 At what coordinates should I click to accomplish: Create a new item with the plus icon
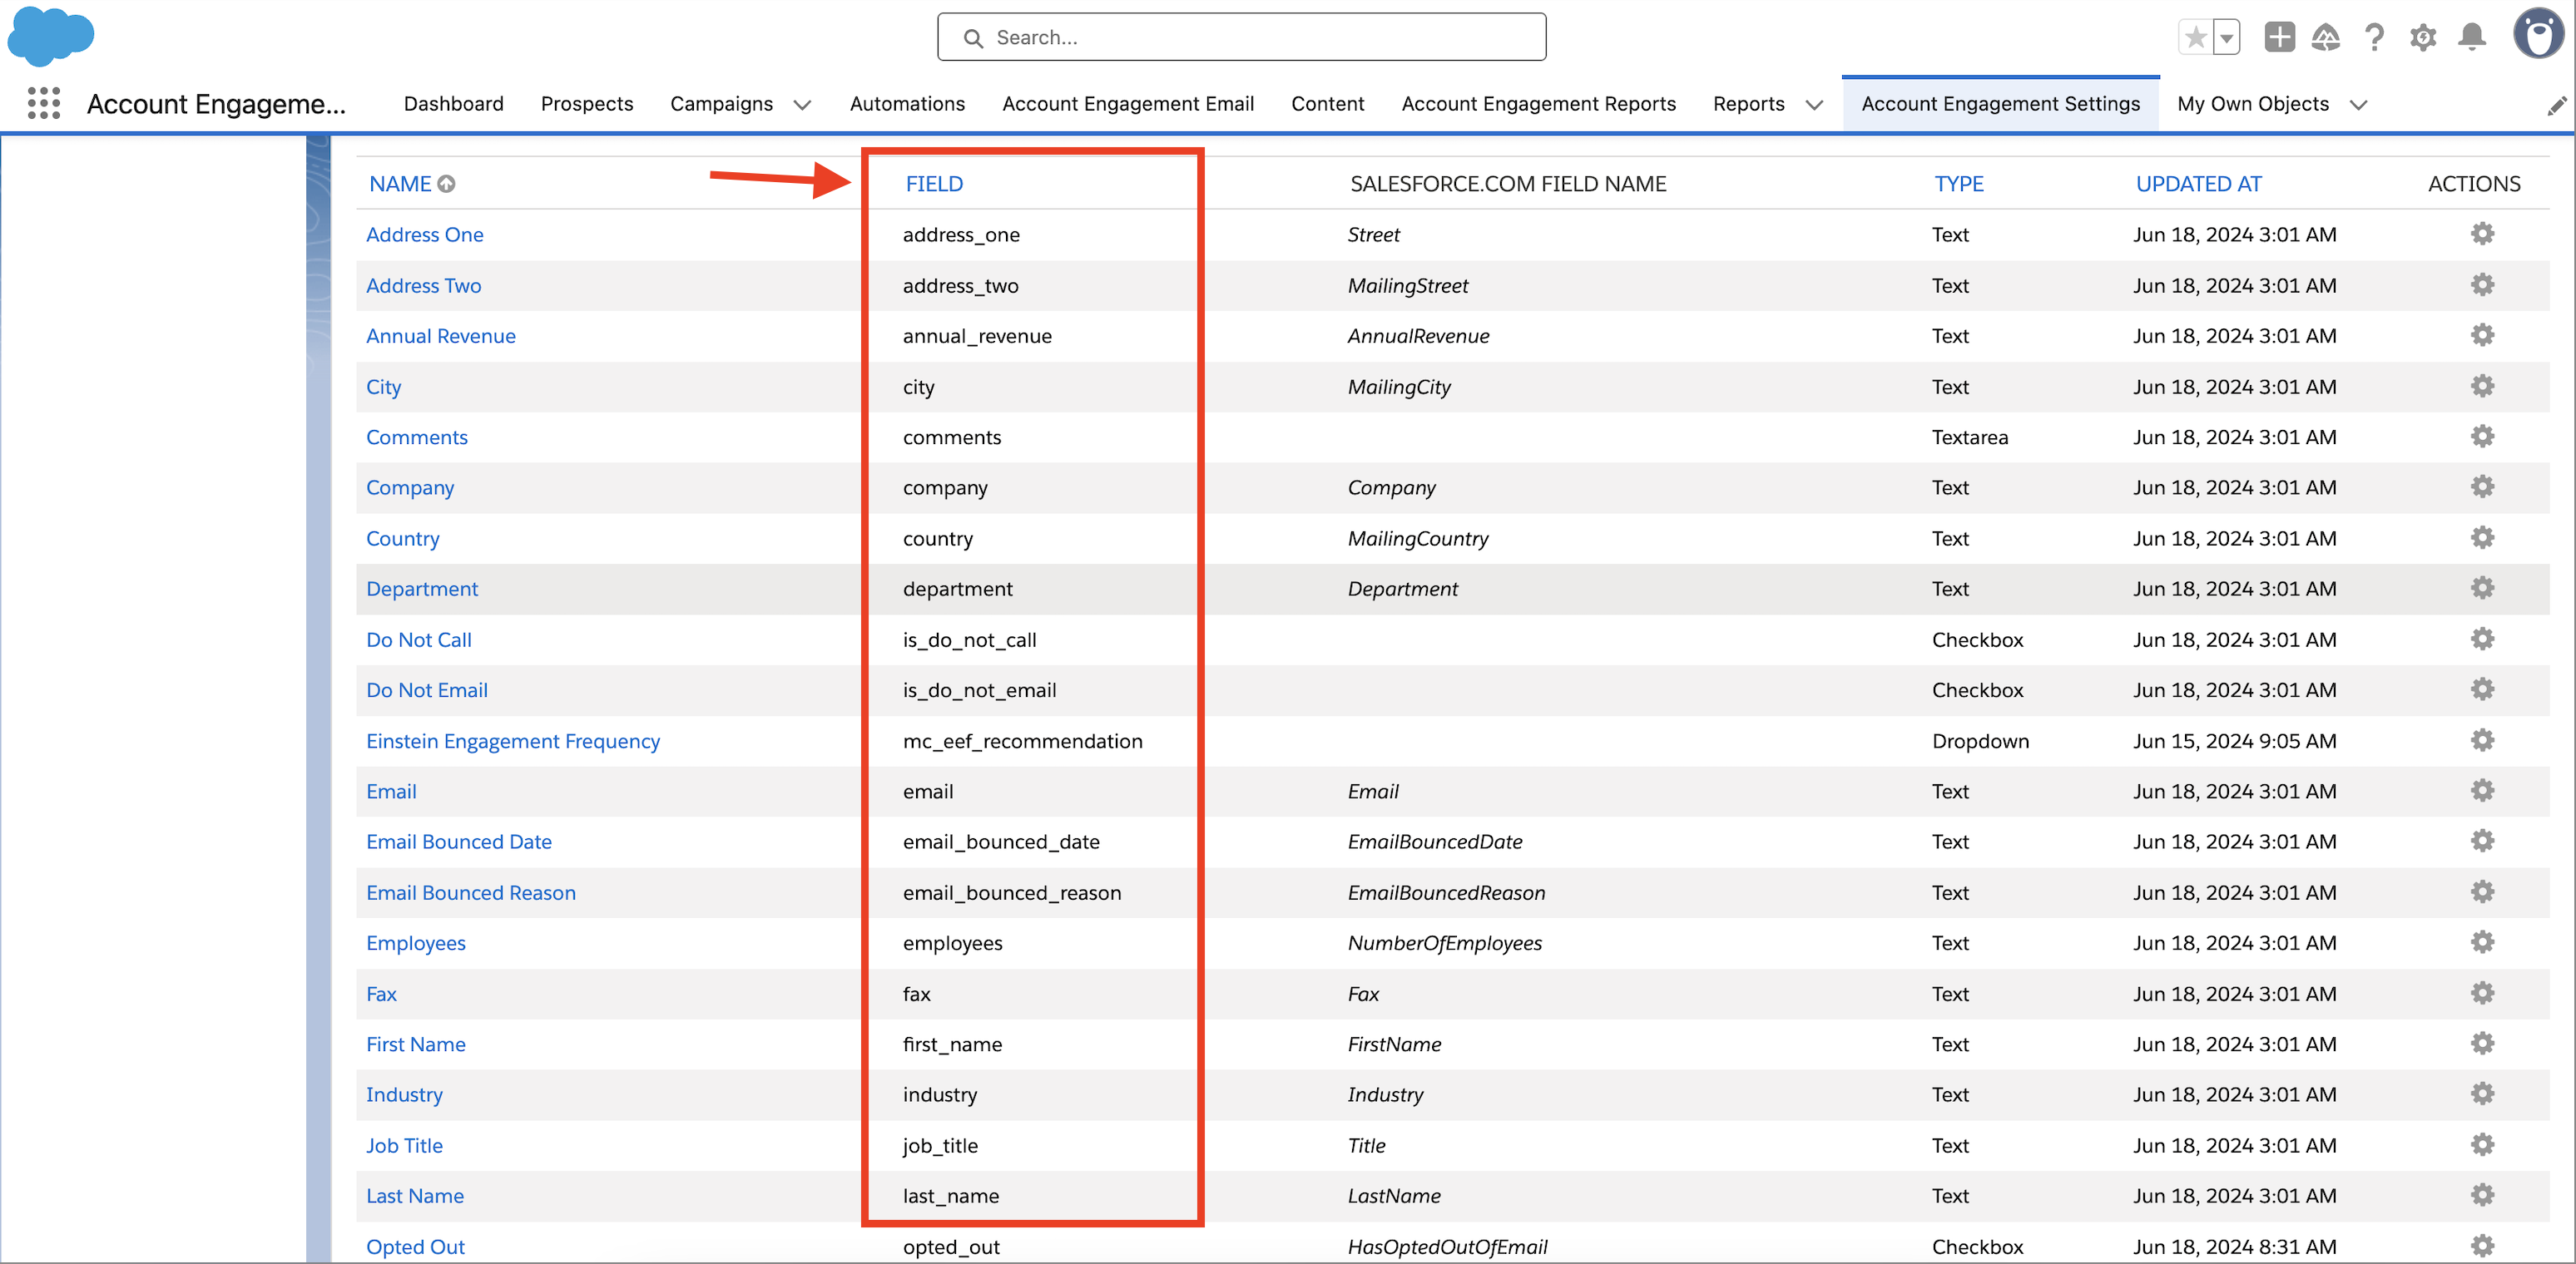[x=2279, y=37]
